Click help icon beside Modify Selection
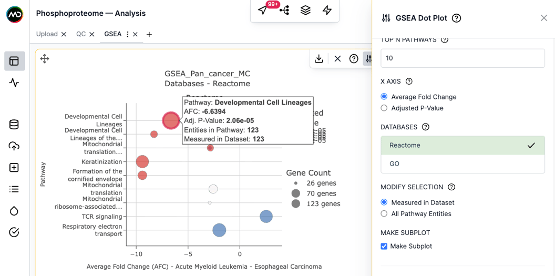Viewport: 555px width, 276px height. (x=451, y=187)
